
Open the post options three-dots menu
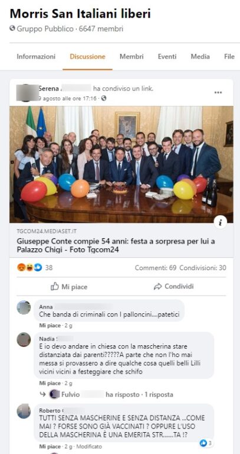click(x=218, y=92)
